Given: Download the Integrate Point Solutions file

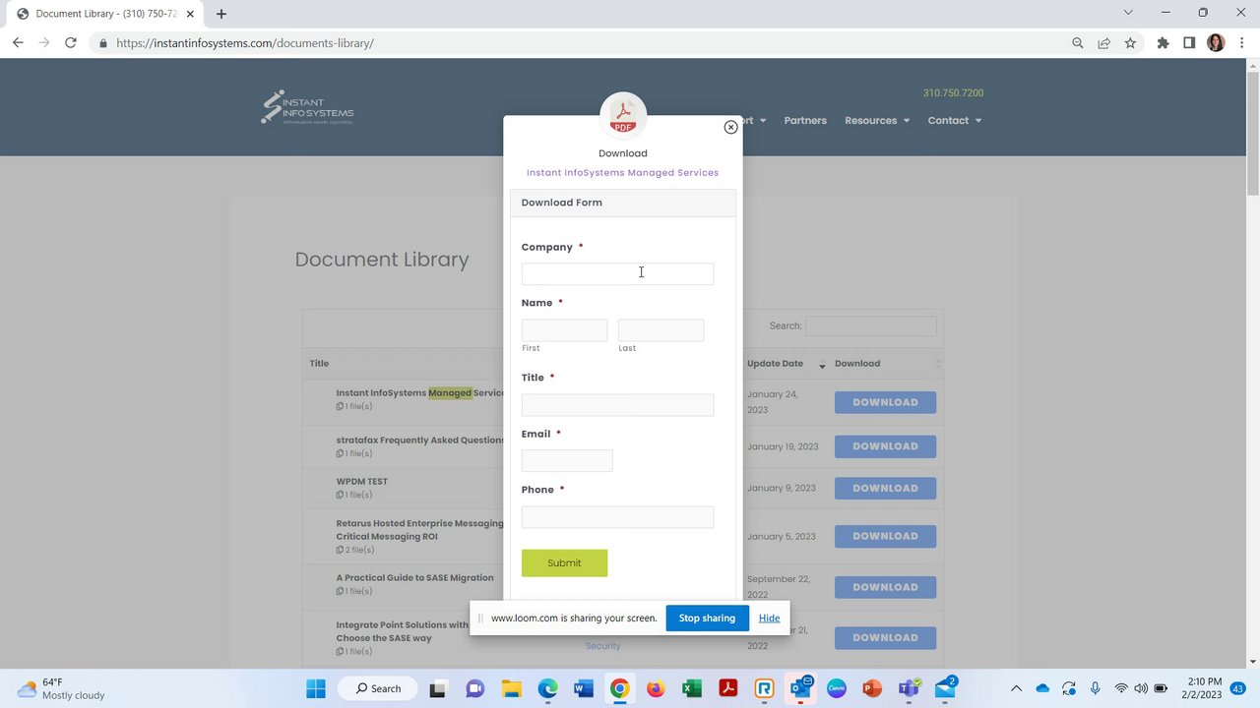Looking at the screenshot, I should click(885, 637).
